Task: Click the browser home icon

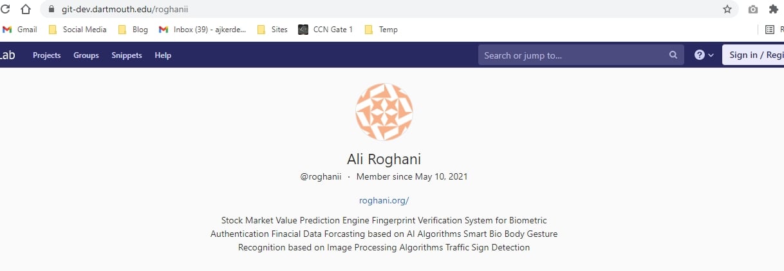Action: click(26, 10)
